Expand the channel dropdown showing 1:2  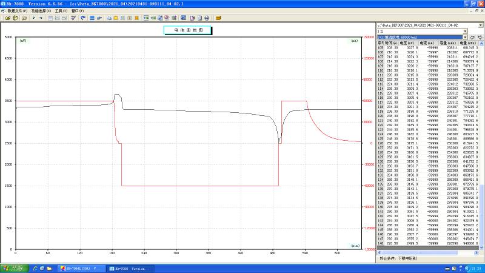465,32
